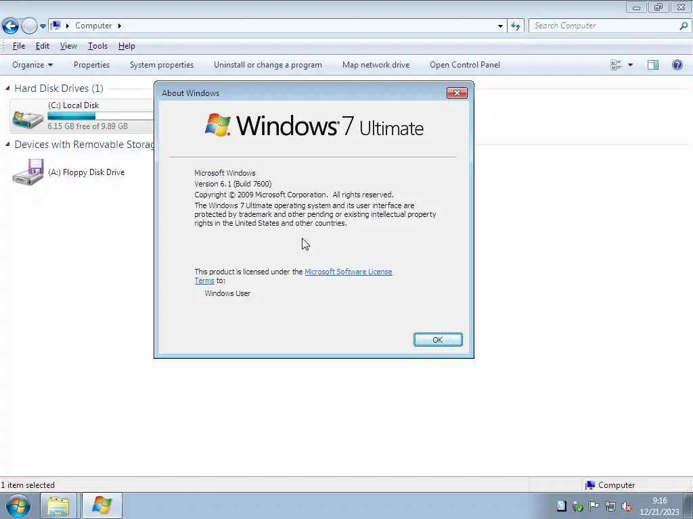Viewport: 693px width, 519px height.
Task: Click the Forward navigation arrow in Explorer
Action: click(x=29, y=26)
